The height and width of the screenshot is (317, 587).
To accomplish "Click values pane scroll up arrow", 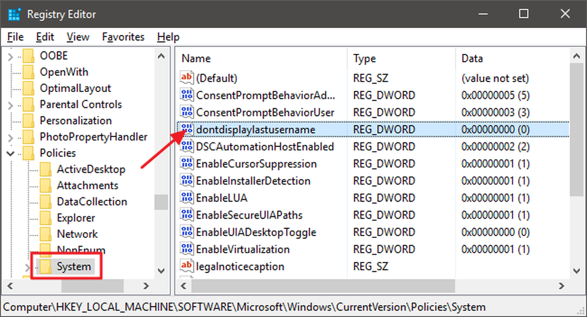I will click(x=576, y=56).
